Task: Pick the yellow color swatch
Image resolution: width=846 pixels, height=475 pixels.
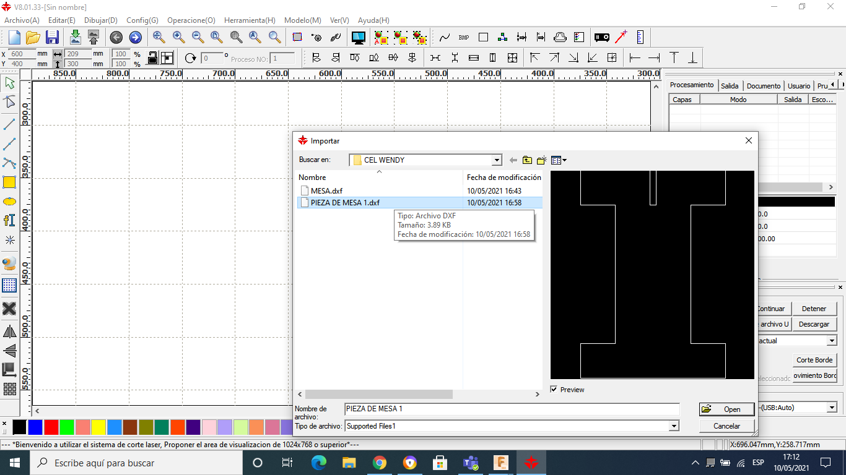Action: pos(98,427)
